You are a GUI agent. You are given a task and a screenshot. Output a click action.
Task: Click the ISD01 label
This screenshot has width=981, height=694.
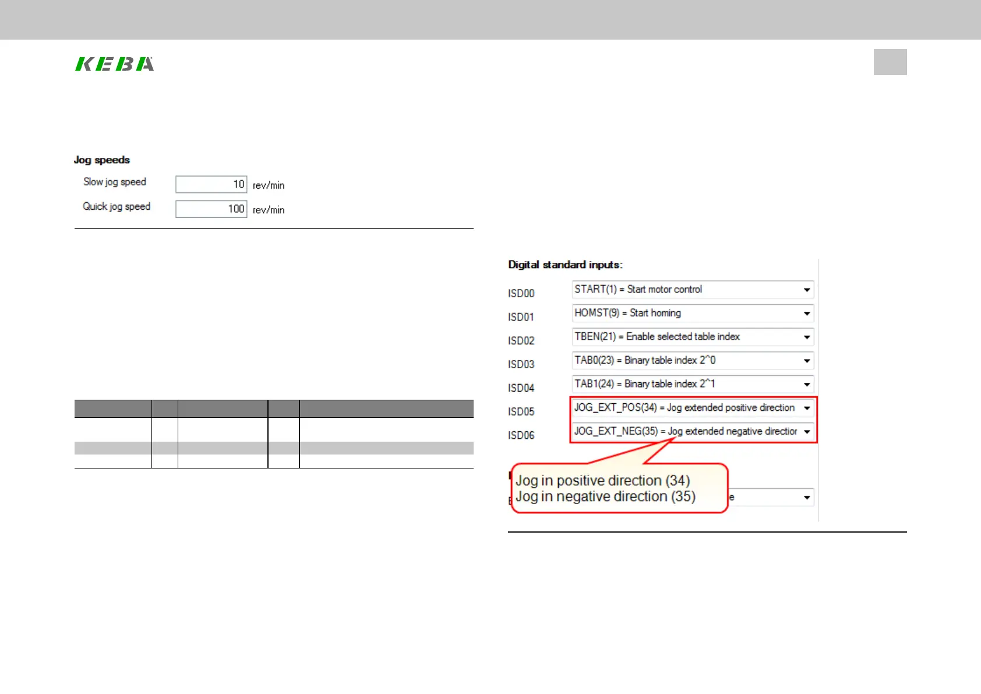coord(521,317)
